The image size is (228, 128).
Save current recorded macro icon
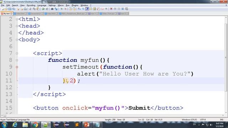point(127,9)
